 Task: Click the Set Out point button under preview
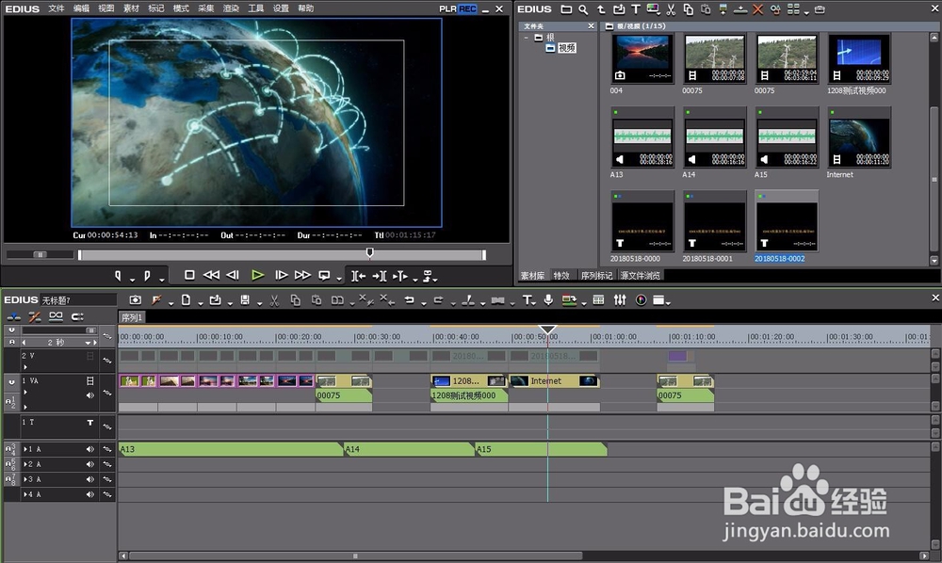pyautogui.click(x=147, y=276)
